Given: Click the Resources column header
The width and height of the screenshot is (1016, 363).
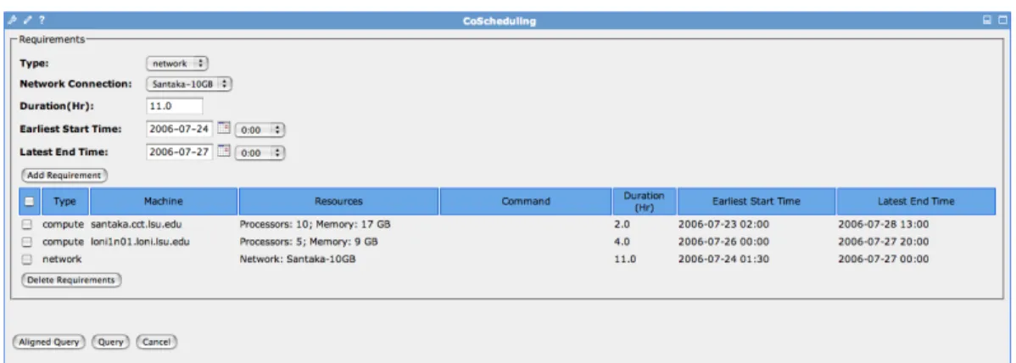Looking at the screenshot, I should [339, 201].
